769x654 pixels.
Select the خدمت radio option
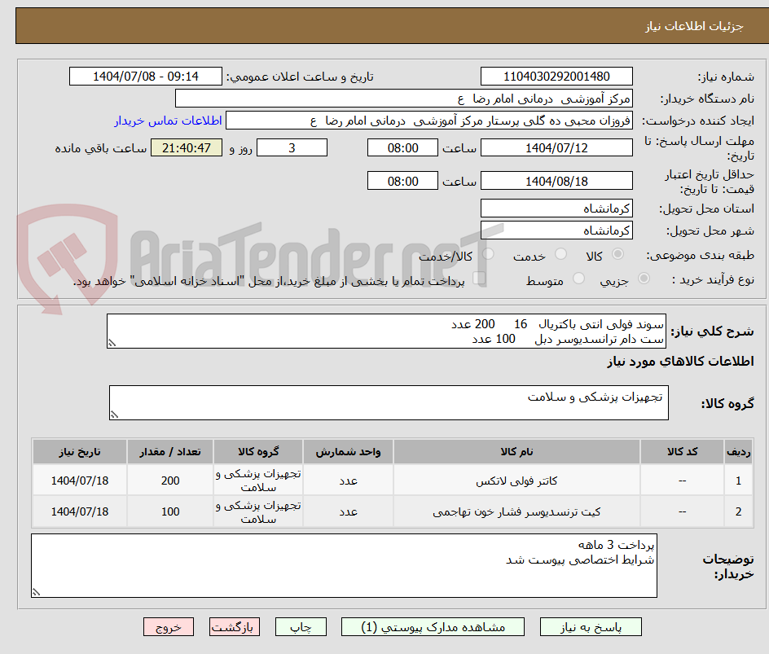(x=560, y=254)
